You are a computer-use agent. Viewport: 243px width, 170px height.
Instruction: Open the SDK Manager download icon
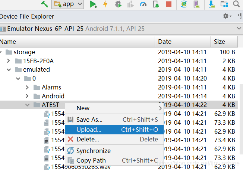tap(212, 4)
